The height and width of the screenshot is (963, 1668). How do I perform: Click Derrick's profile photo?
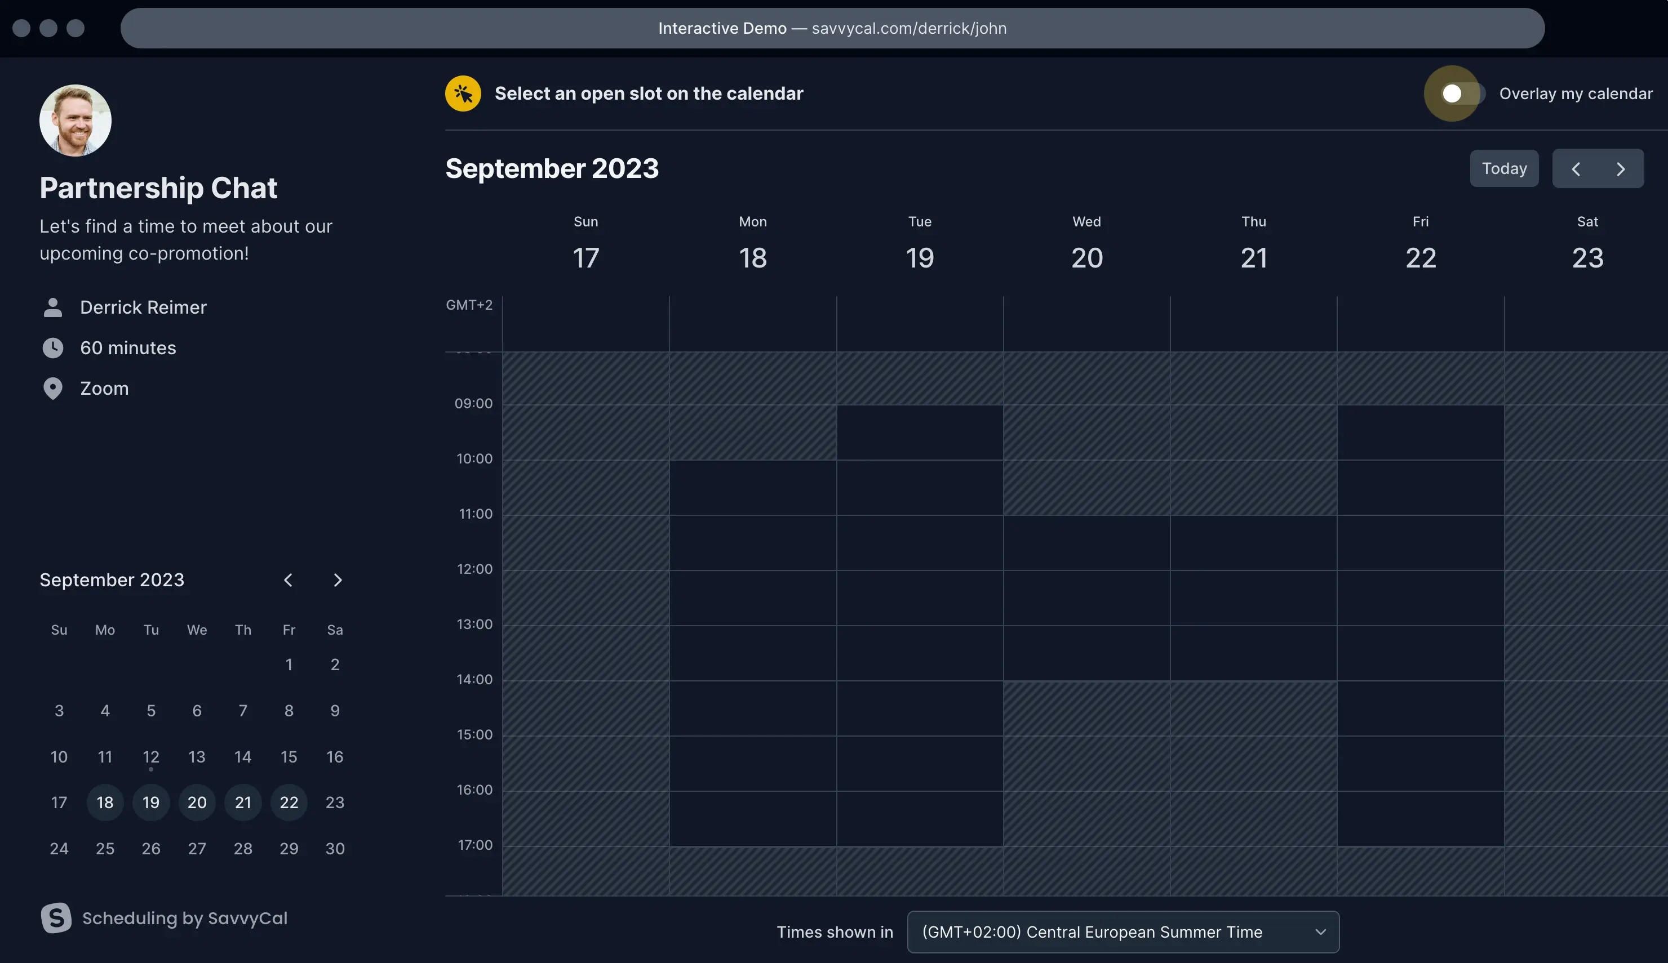coord(75,120)
